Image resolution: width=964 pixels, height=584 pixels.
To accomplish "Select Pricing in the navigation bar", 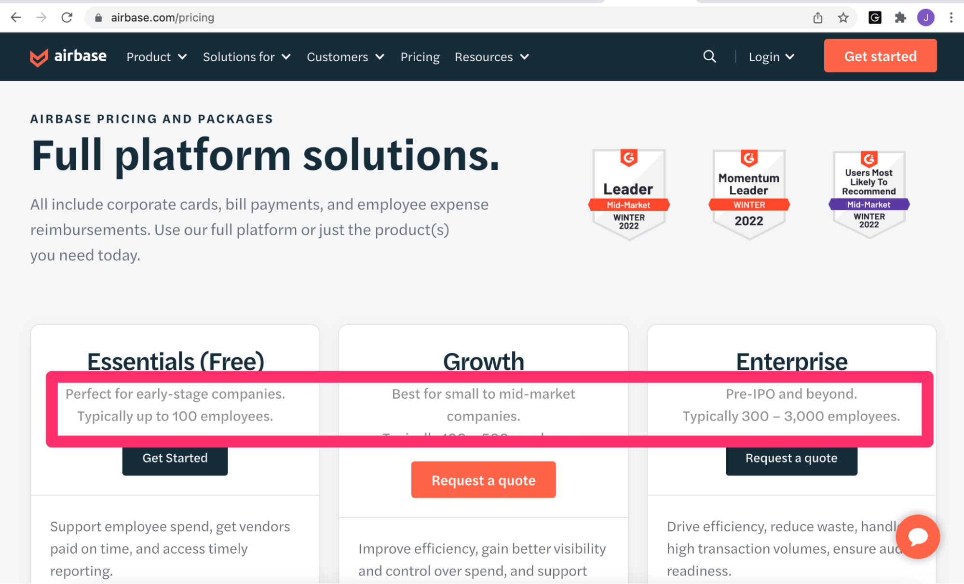I will click(420, 56).
